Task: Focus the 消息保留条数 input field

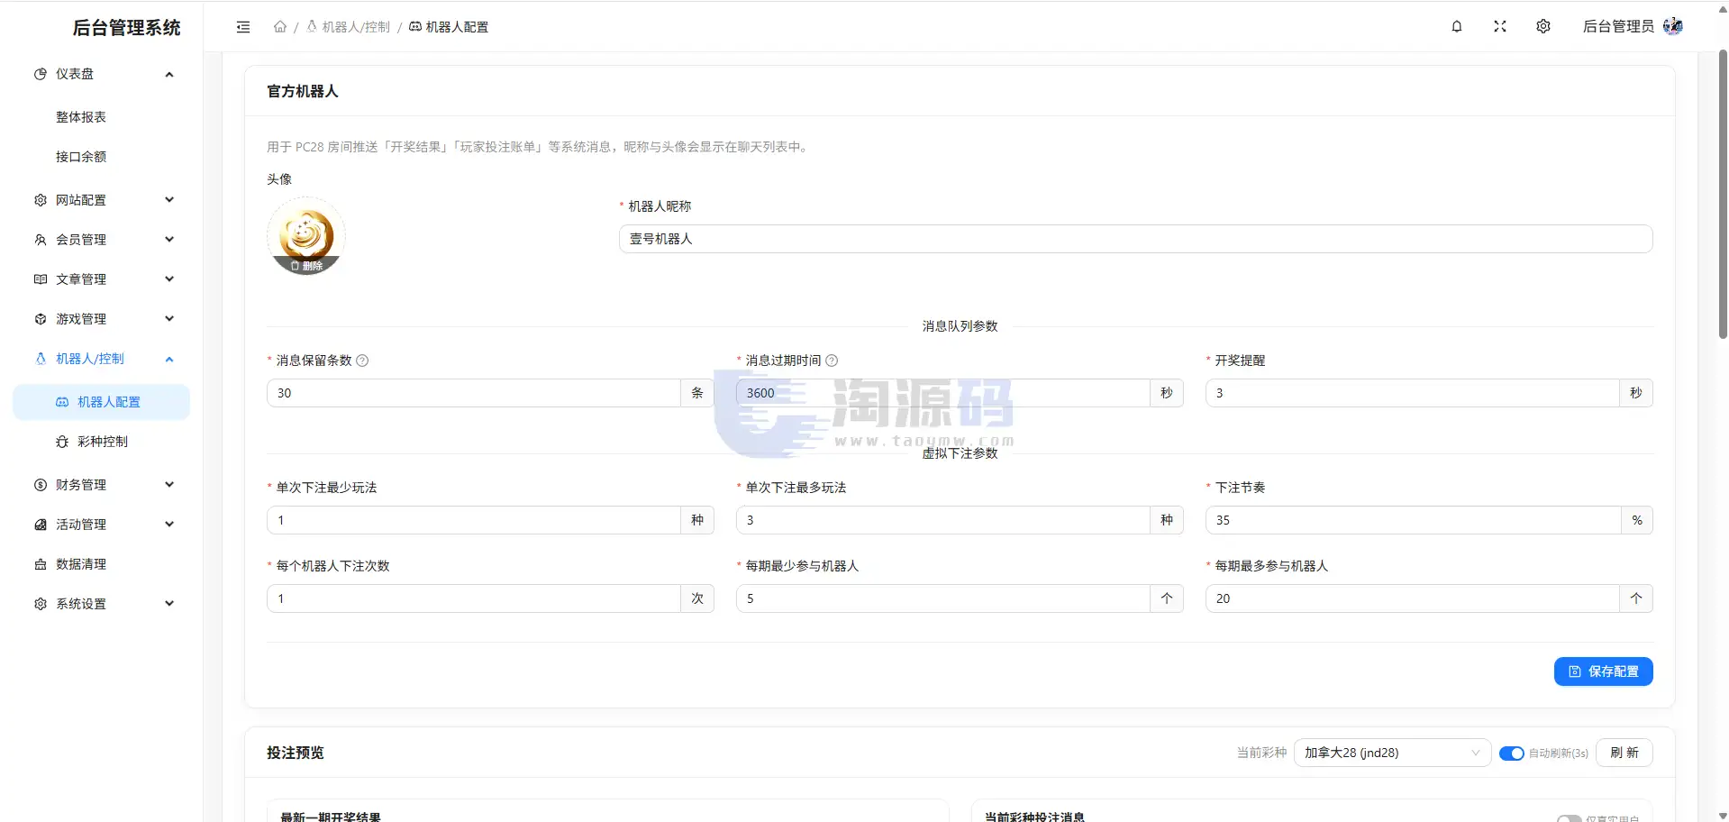Action: [473, 393]
